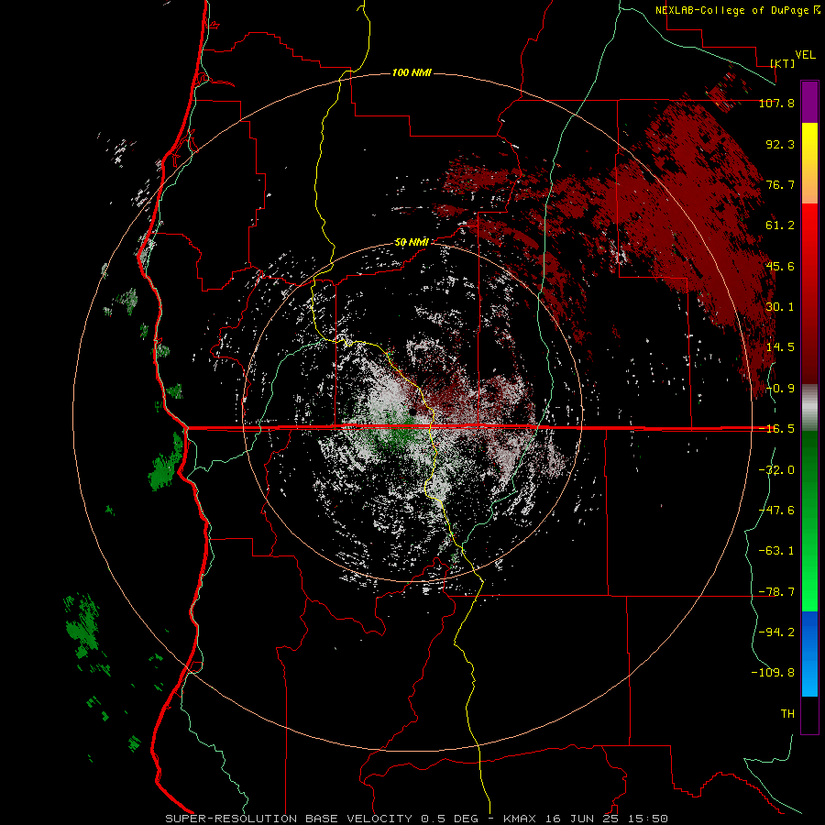Select the 30.1 scale value

coord(780,307)
